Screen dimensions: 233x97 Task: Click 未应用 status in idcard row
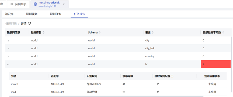click(212, 84)
